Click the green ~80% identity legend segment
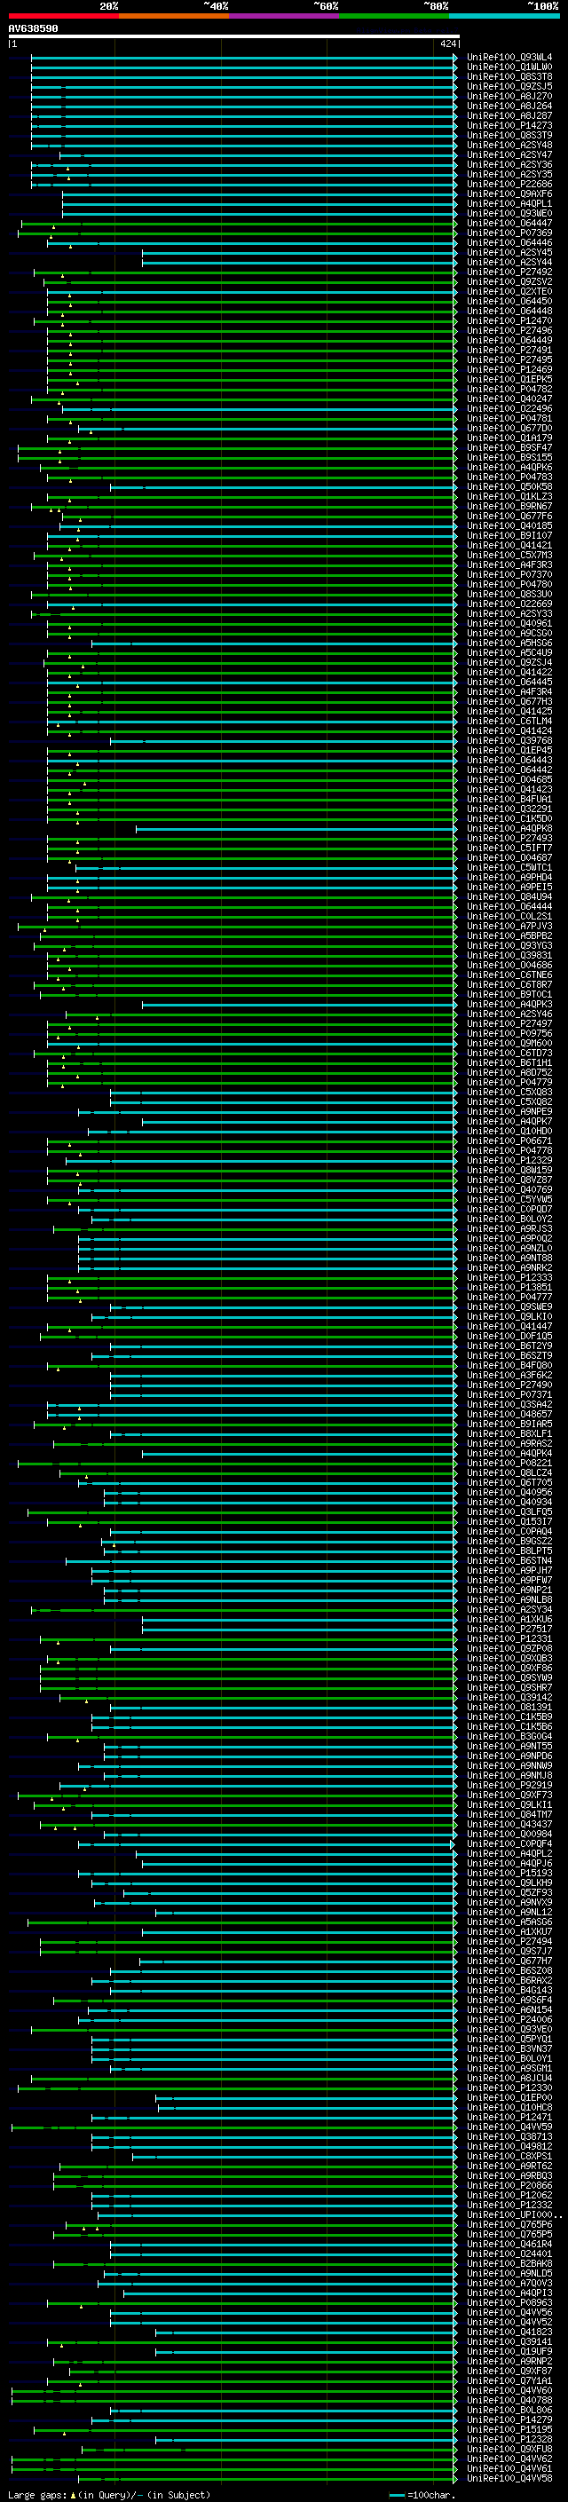The width and height of the screenshot is (568, 2502). pos(394,16)
